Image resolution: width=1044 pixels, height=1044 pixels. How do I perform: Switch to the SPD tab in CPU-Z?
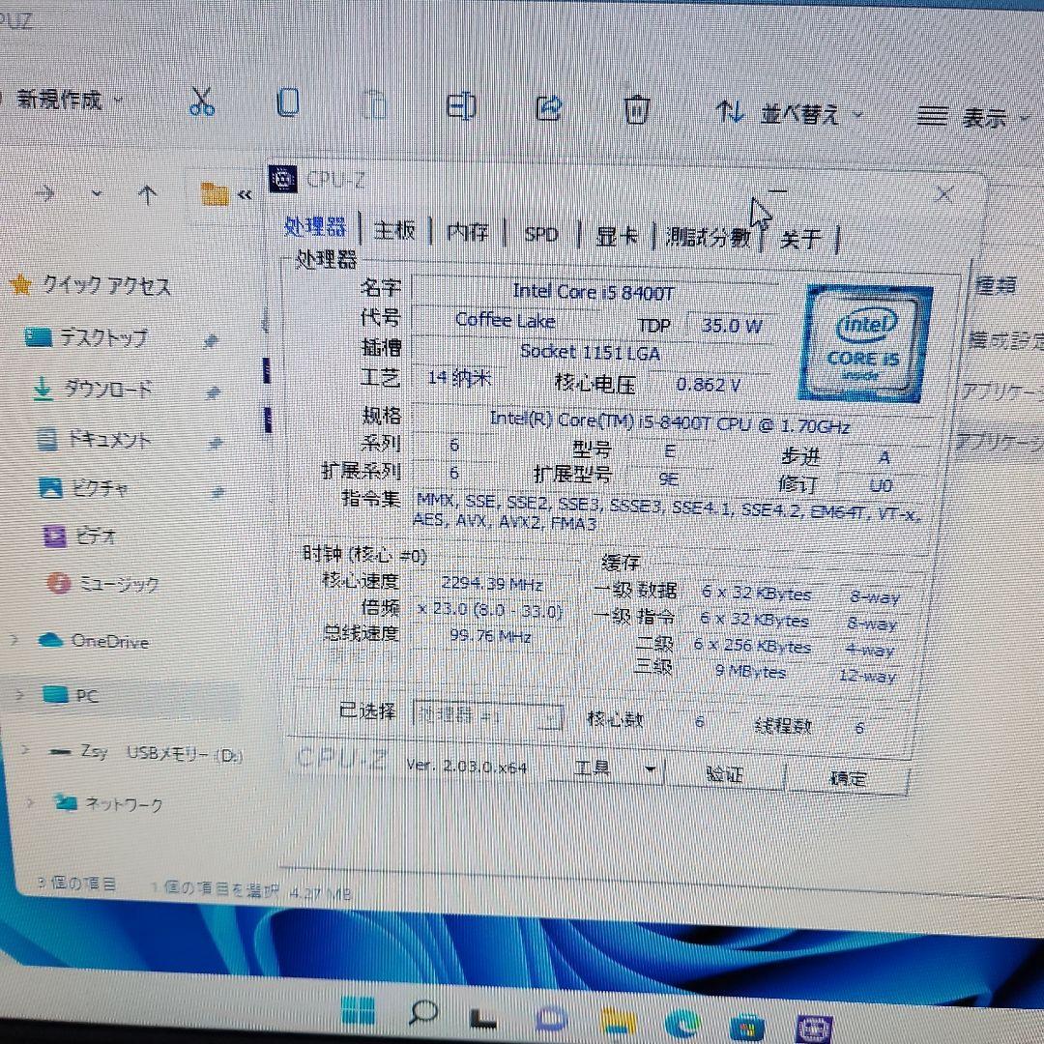tap(541, 234)
